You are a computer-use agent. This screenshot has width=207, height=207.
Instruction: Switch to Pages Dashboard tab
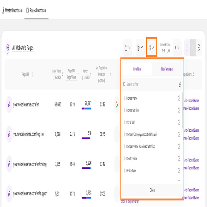[x=36, y=11]
